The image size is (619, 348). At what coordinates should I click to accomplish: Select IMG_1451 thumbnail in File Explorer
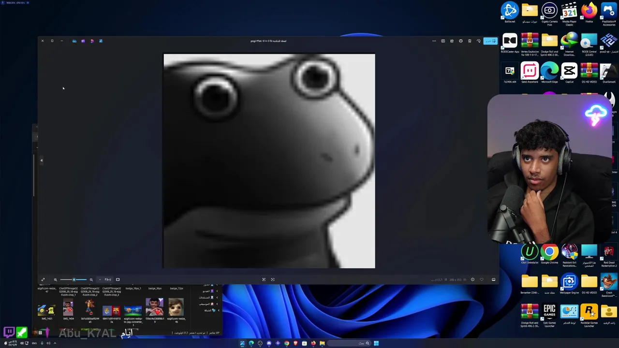(x=46, y=310)
